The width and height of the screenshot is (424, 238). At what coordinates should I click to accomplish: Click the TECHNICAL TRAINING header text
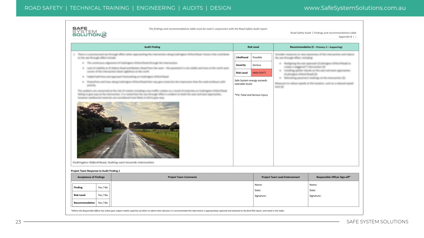pos(99,8)
